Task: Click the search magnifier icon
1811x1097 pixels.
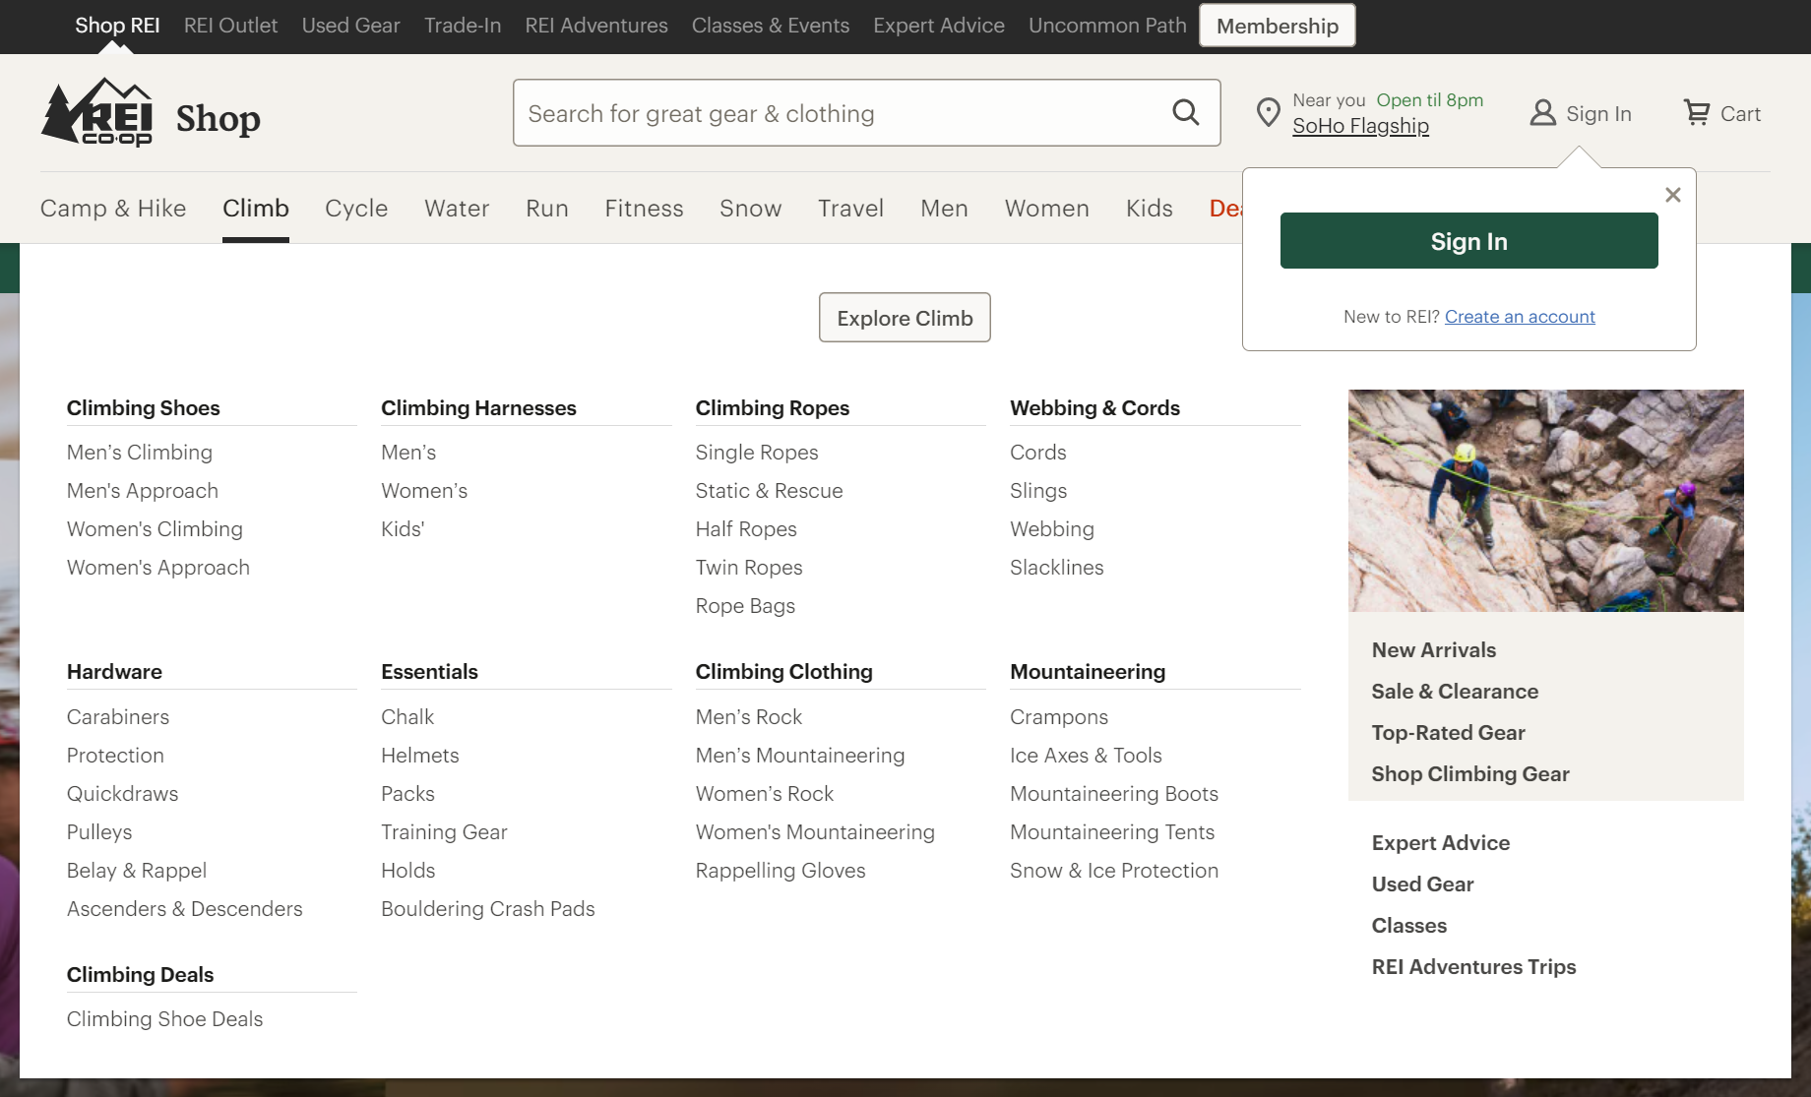Action: (1186, 113)
